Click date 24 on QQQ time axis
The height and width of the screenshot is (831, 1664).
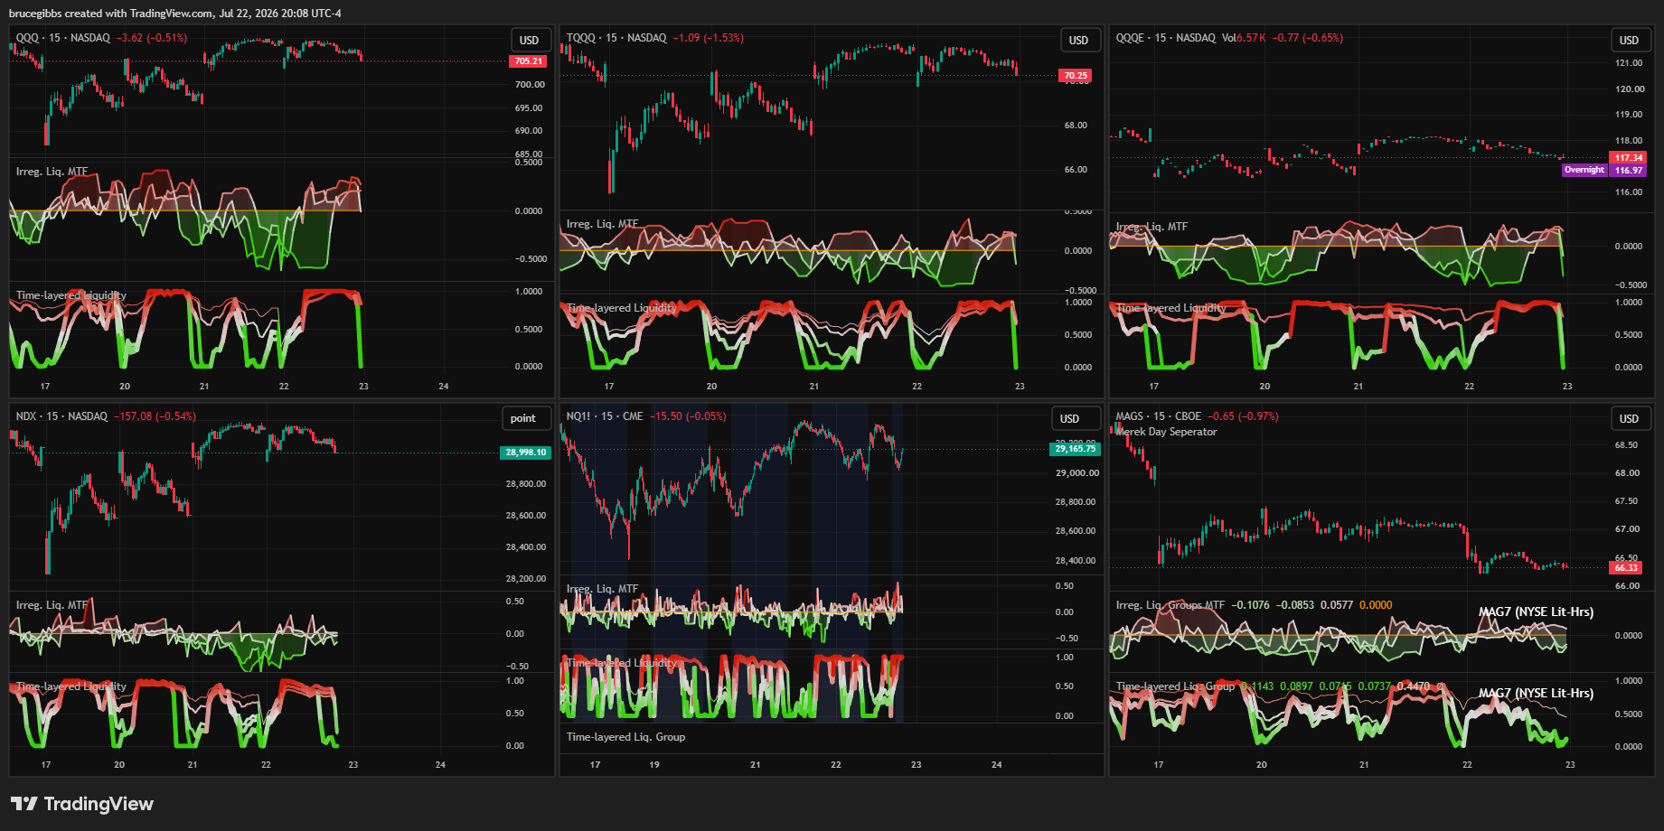[443, 387]
